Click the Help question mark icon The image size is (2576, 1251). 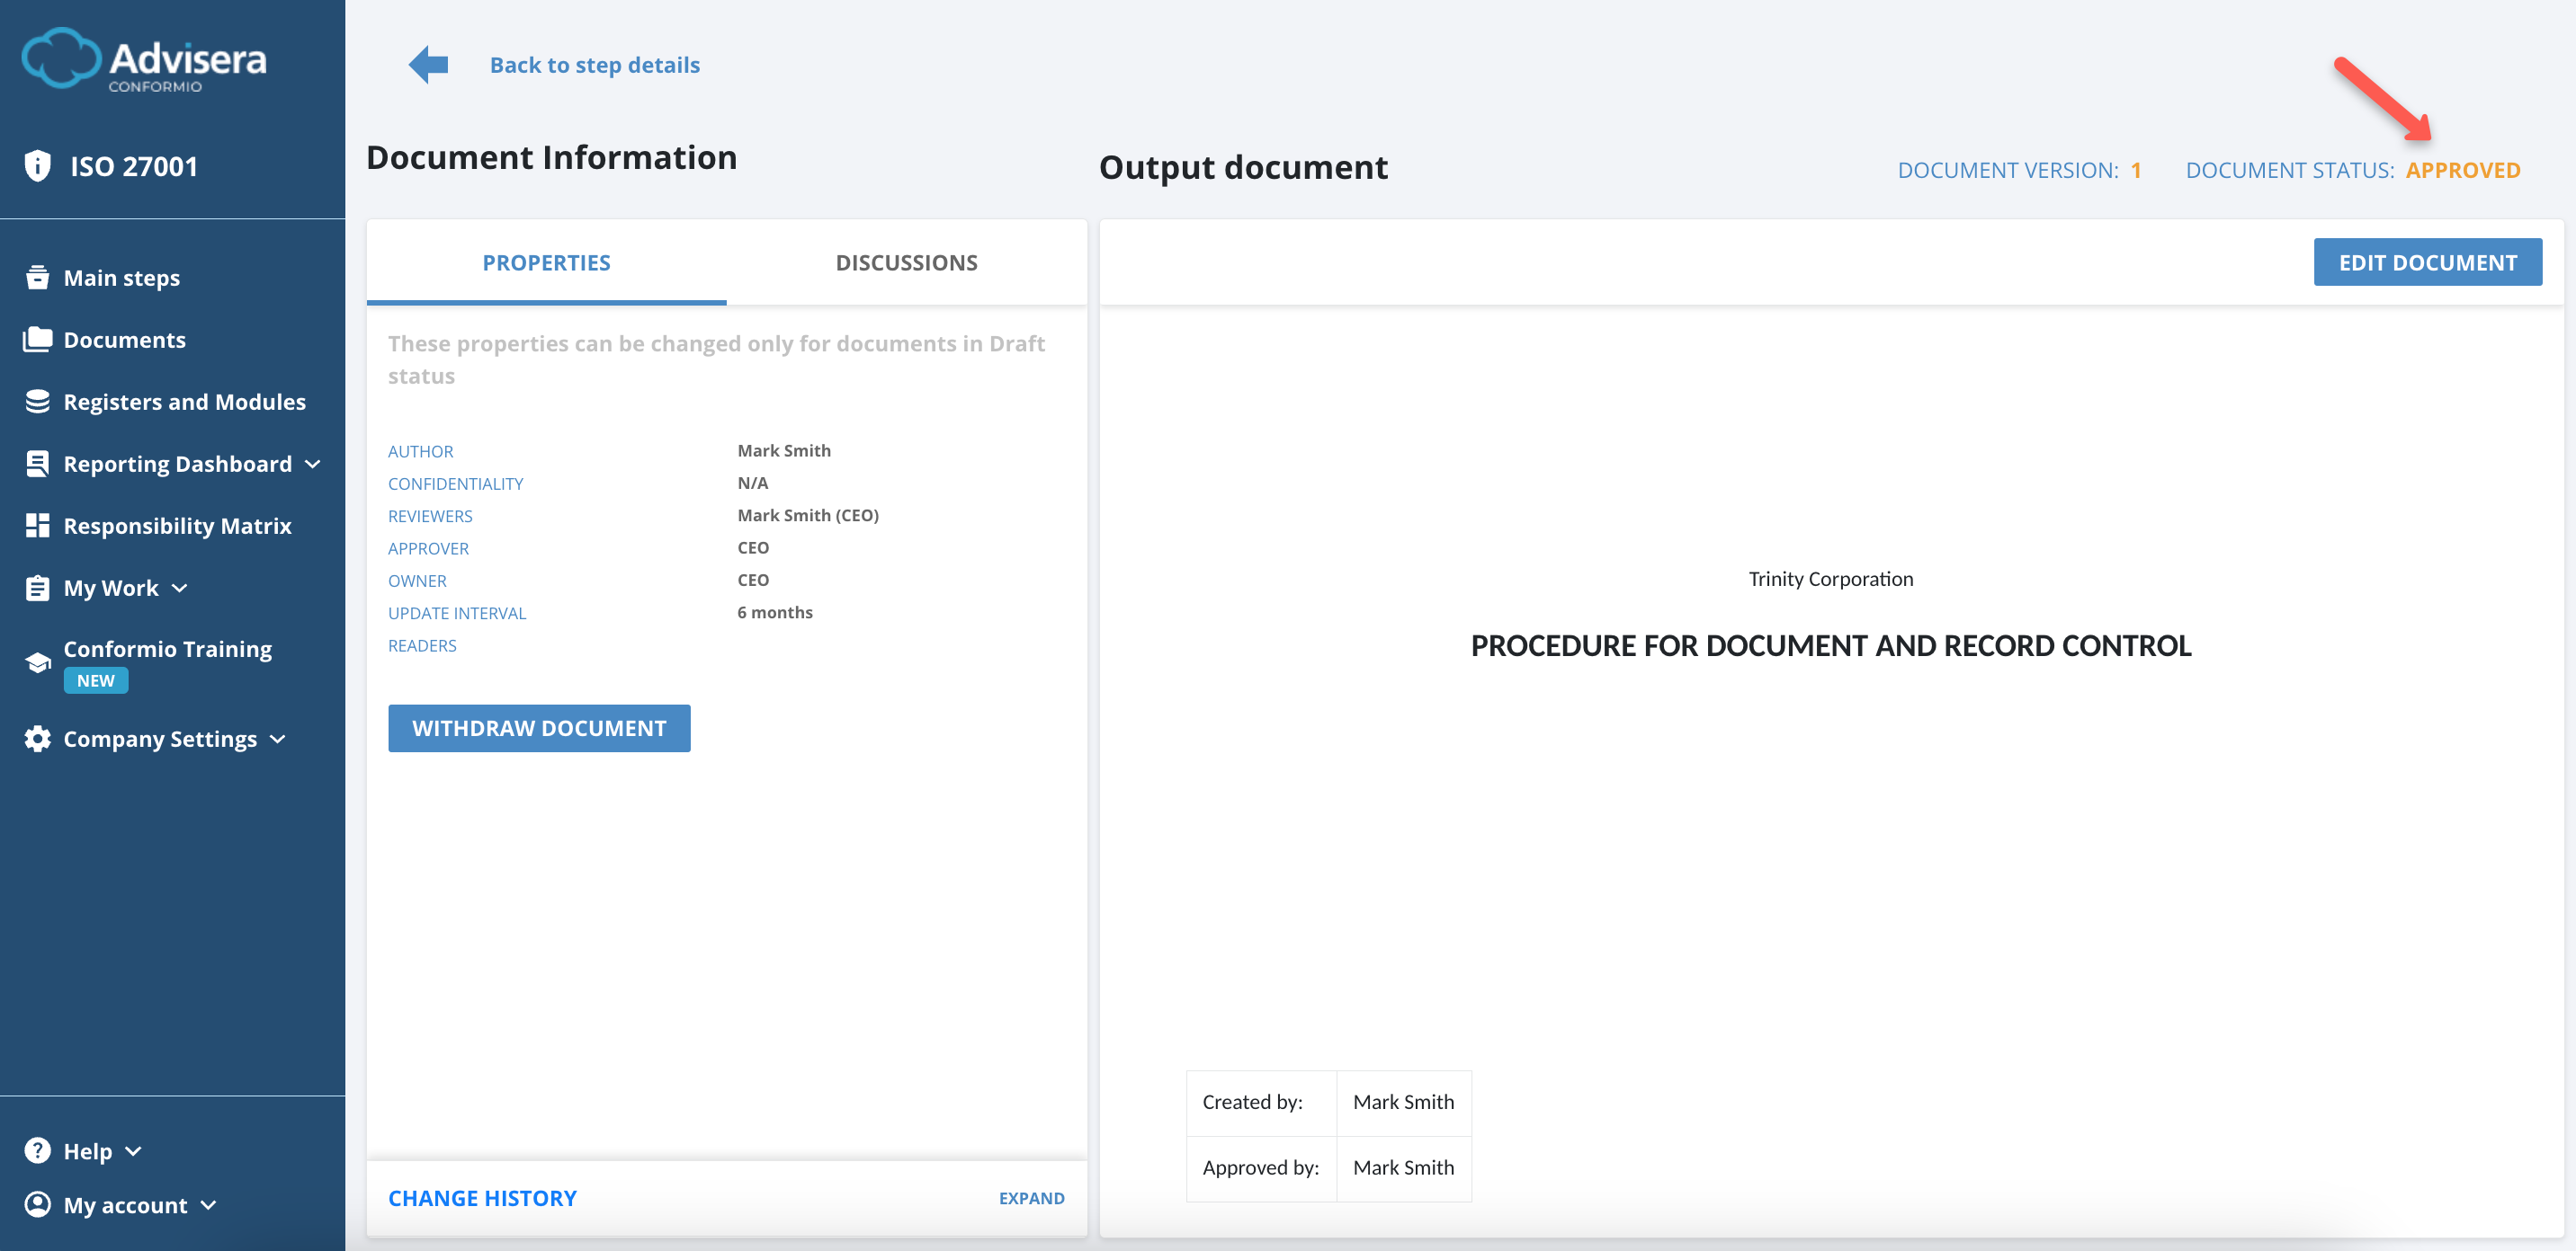37,1150
